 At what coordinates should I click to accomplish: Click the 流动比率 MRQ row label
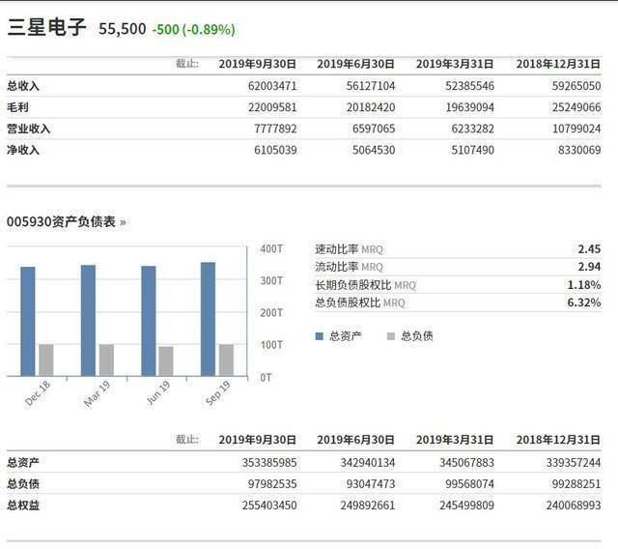coord(349,267)
